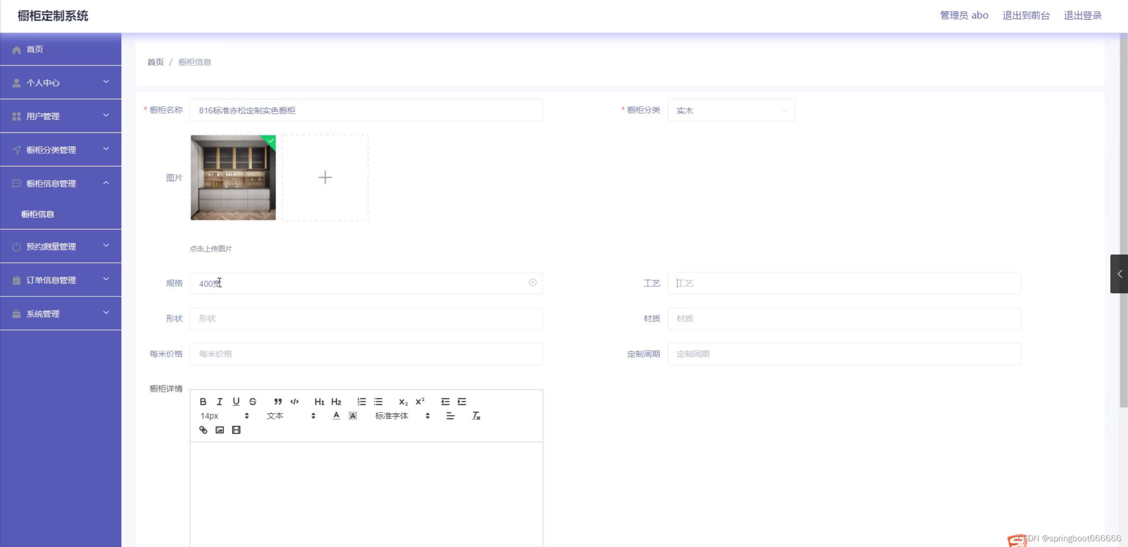Toggle bold formatting in editor

pos(203,401)
